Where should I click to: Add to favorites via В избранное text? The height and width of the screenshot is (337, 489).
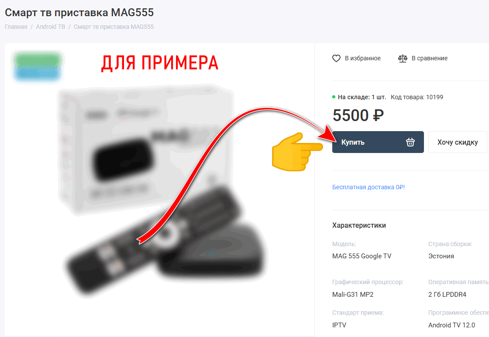click(x=363, y=59)
